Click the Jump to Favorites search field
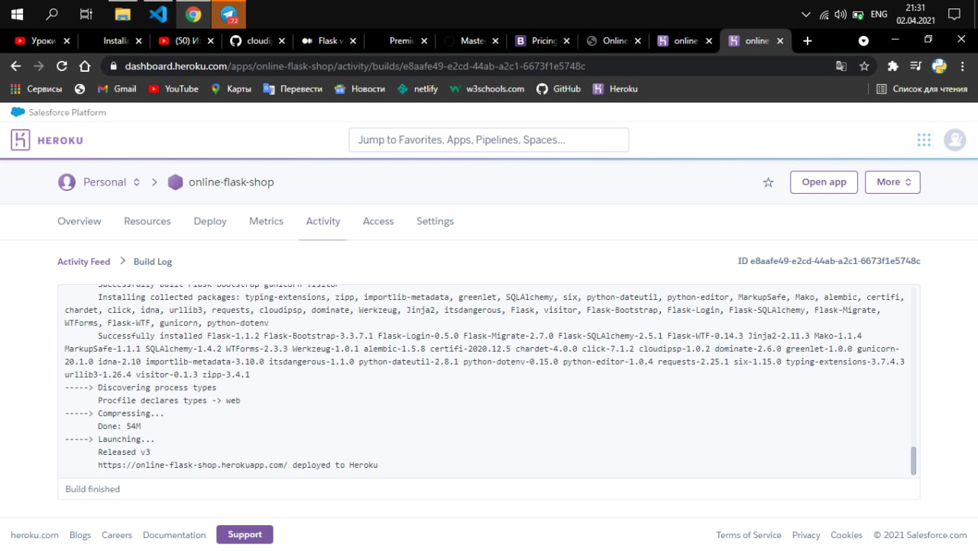Image resolution: width=978 pixels, height=551 pixels. point(489,140)
